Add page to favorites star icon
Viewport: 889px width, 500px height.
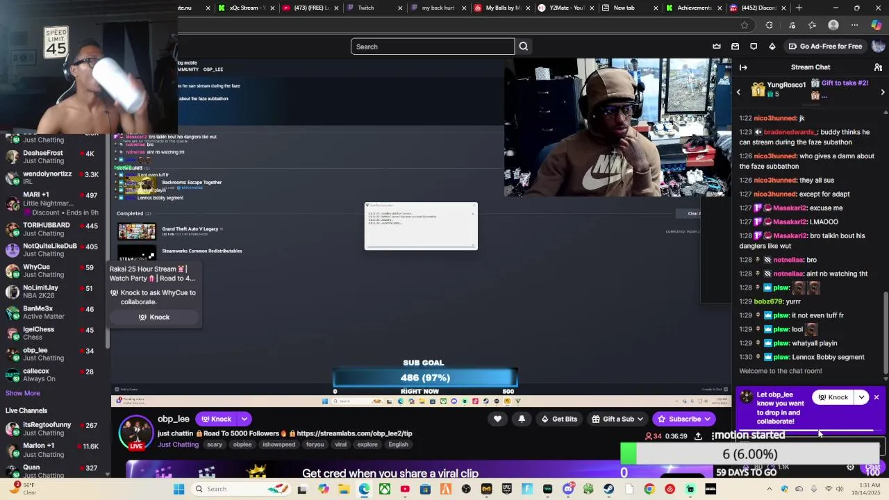pyautogui.click(x=745, y=25)
